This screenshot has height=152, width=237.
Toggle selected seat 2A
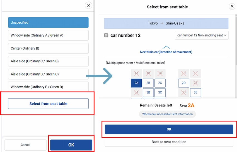pyautogui.click(x=136, y=83)
